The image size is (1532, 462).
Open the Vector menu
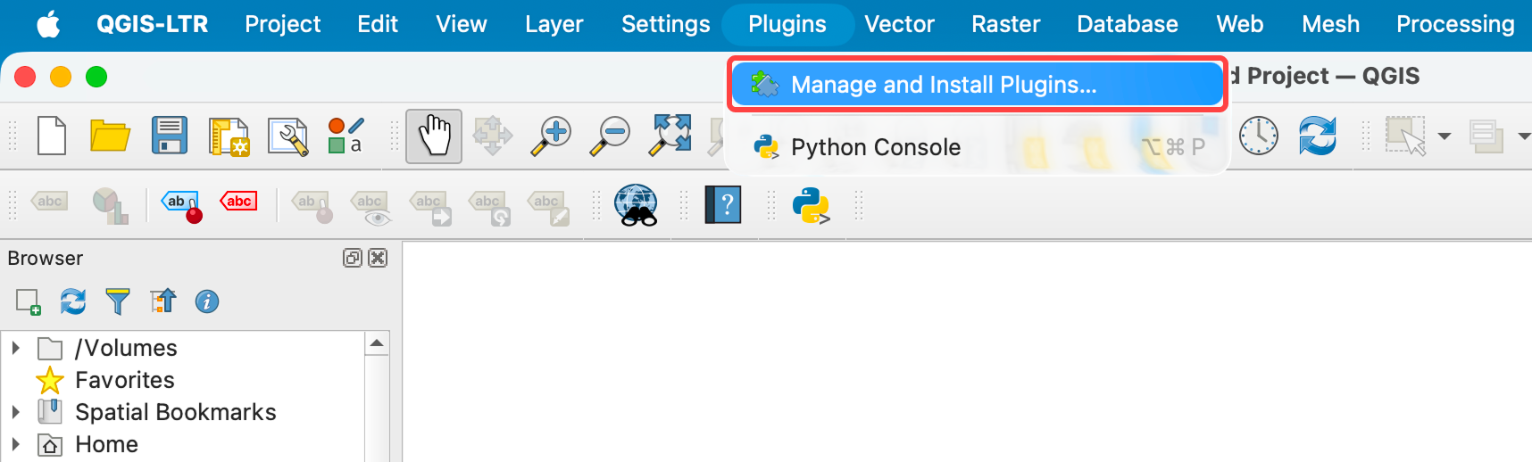tap(899, 24)
